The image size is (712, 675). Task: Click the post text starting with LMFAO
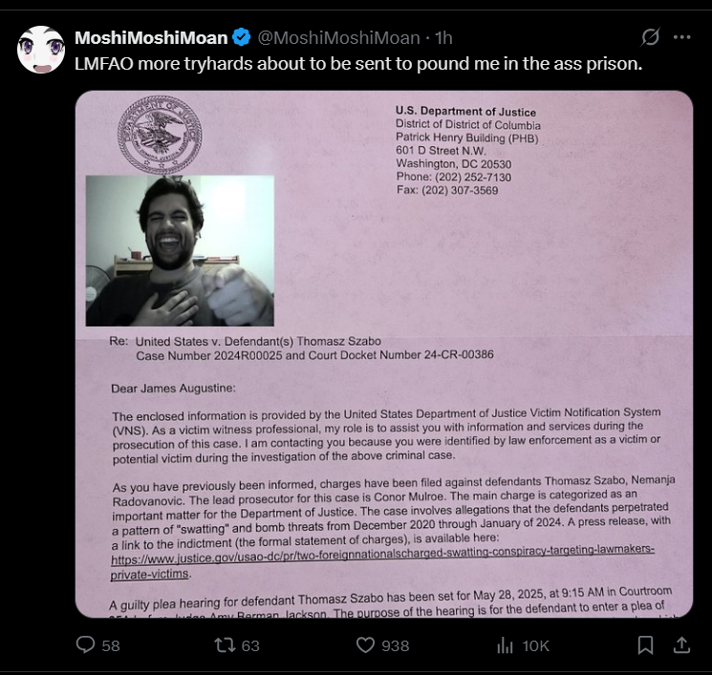358,64
